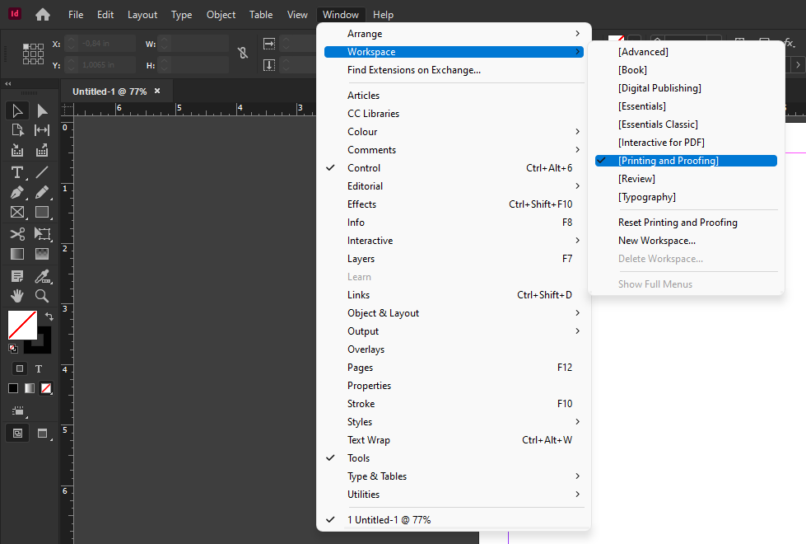Toggle the Control panel checkmark item
806x544 pixels.
click(454, 168)
